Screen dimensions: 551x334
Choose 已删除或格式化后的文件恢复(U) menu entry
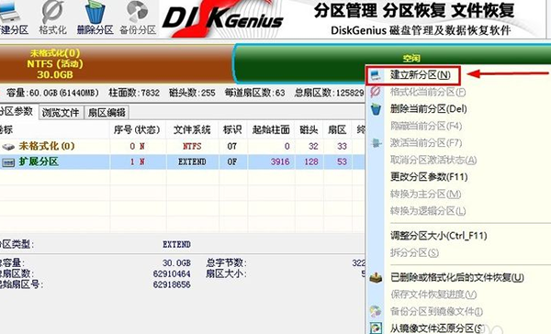coord(457,278)
